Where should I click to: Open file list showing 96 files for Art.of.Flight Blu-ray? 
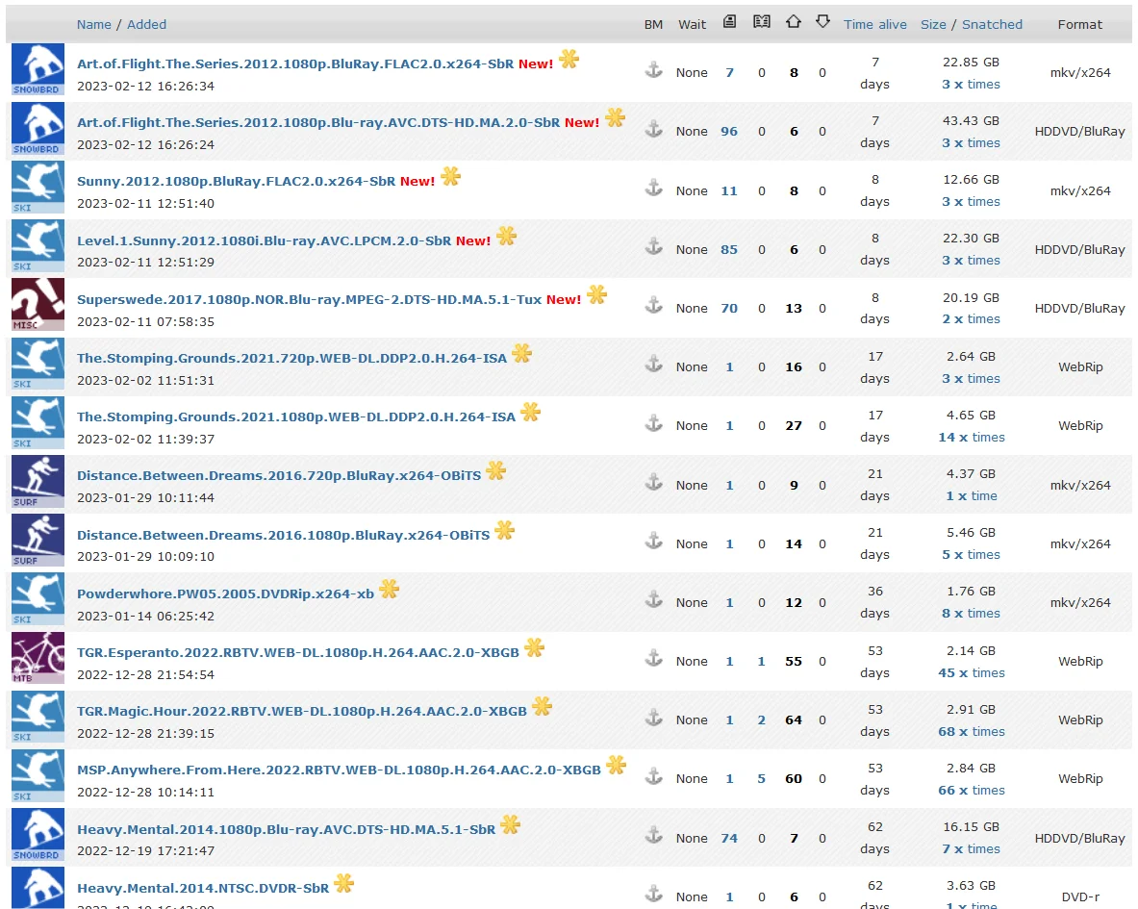(729, 132)
